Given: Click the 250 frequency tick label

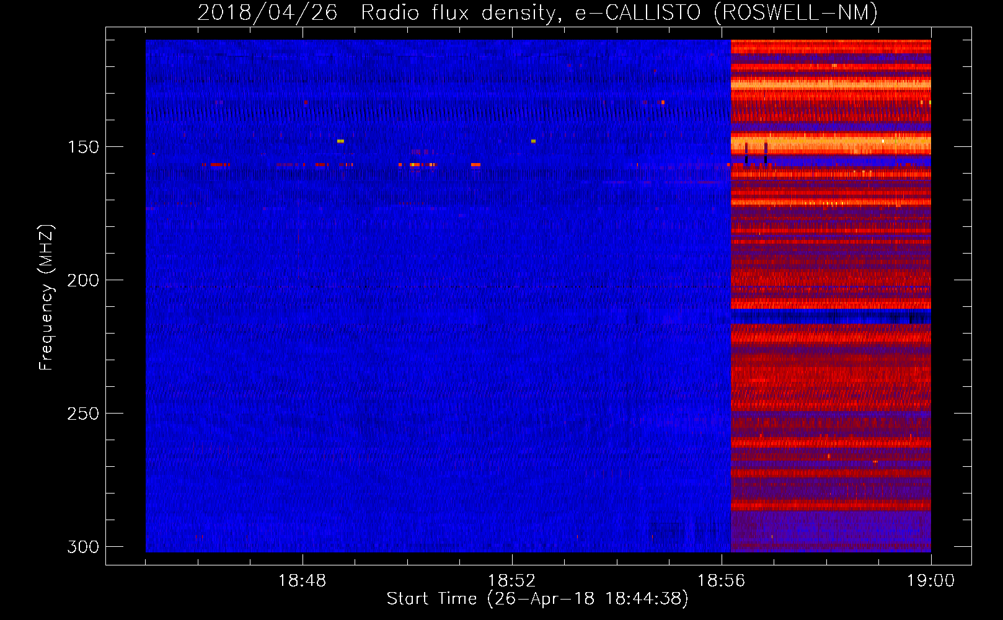Looking at the screenshot, I should [83, 414].
